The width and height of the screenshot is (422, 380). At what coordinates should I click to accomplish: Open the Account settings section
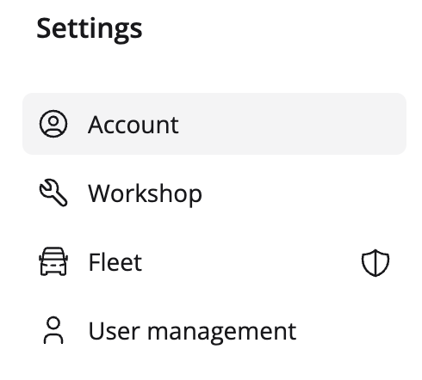point(214,124)
